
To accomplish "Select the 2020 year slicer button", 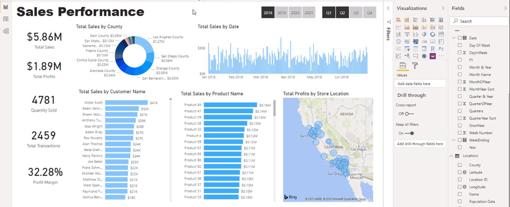I will [295, 12].
